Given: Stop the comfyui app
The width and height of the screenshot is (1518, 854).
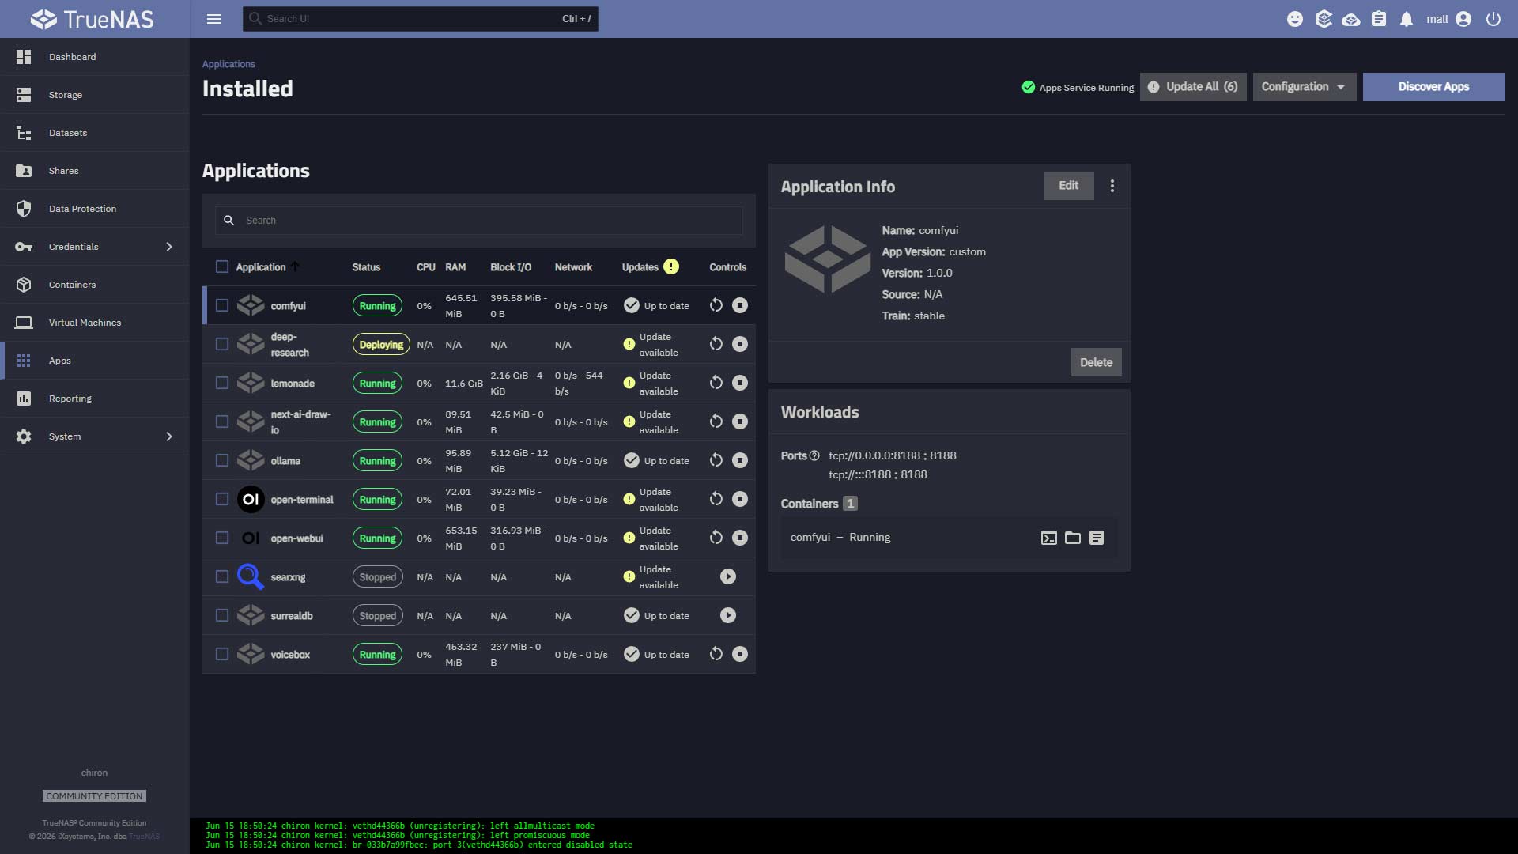Looking at the screenshot, I should click(x=740, y=305).
